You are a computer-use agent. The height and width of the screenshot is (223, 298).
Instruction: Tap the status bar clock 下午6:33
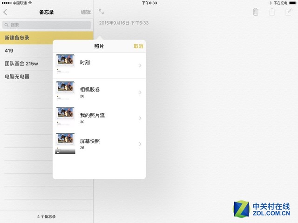[x=149, y=3]
